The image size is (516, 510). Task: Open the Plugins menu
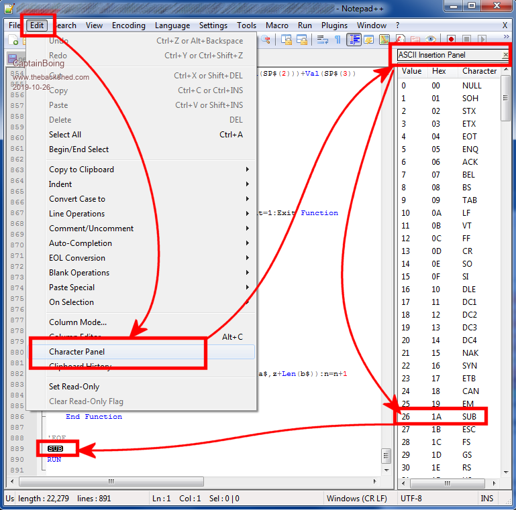(334, 25)
